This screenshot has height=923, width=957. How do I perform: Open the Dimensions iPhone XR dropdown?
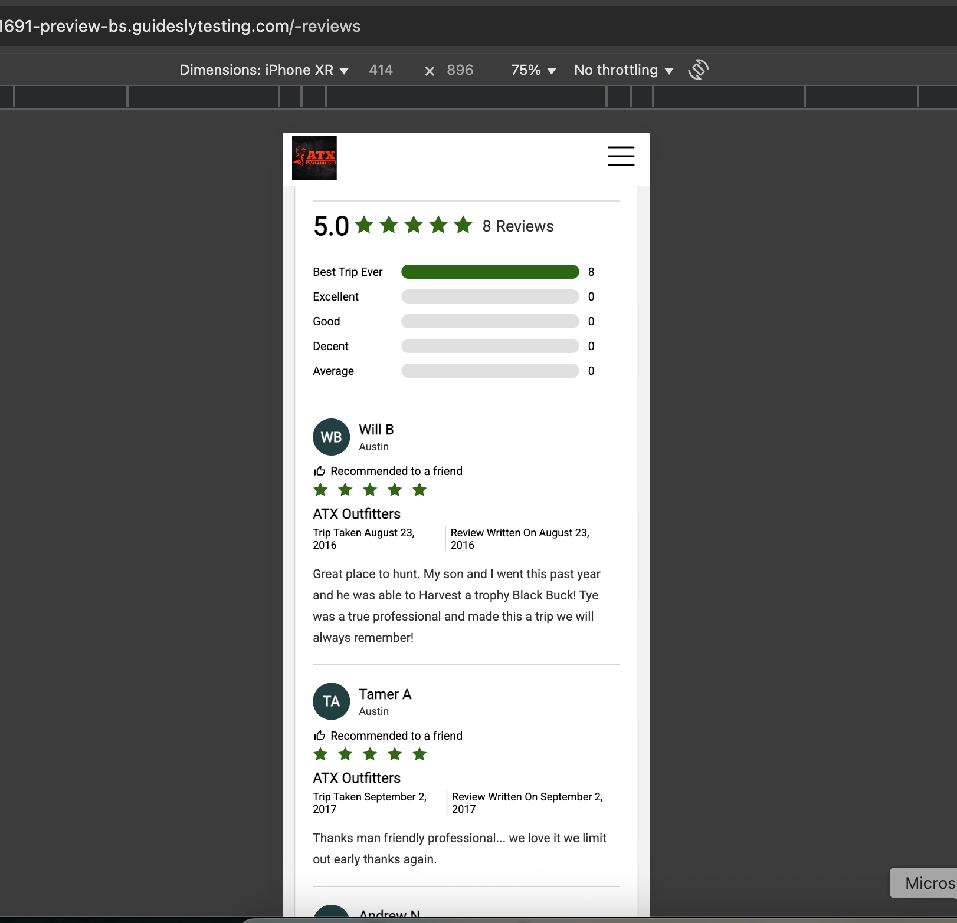coord(263,70)
